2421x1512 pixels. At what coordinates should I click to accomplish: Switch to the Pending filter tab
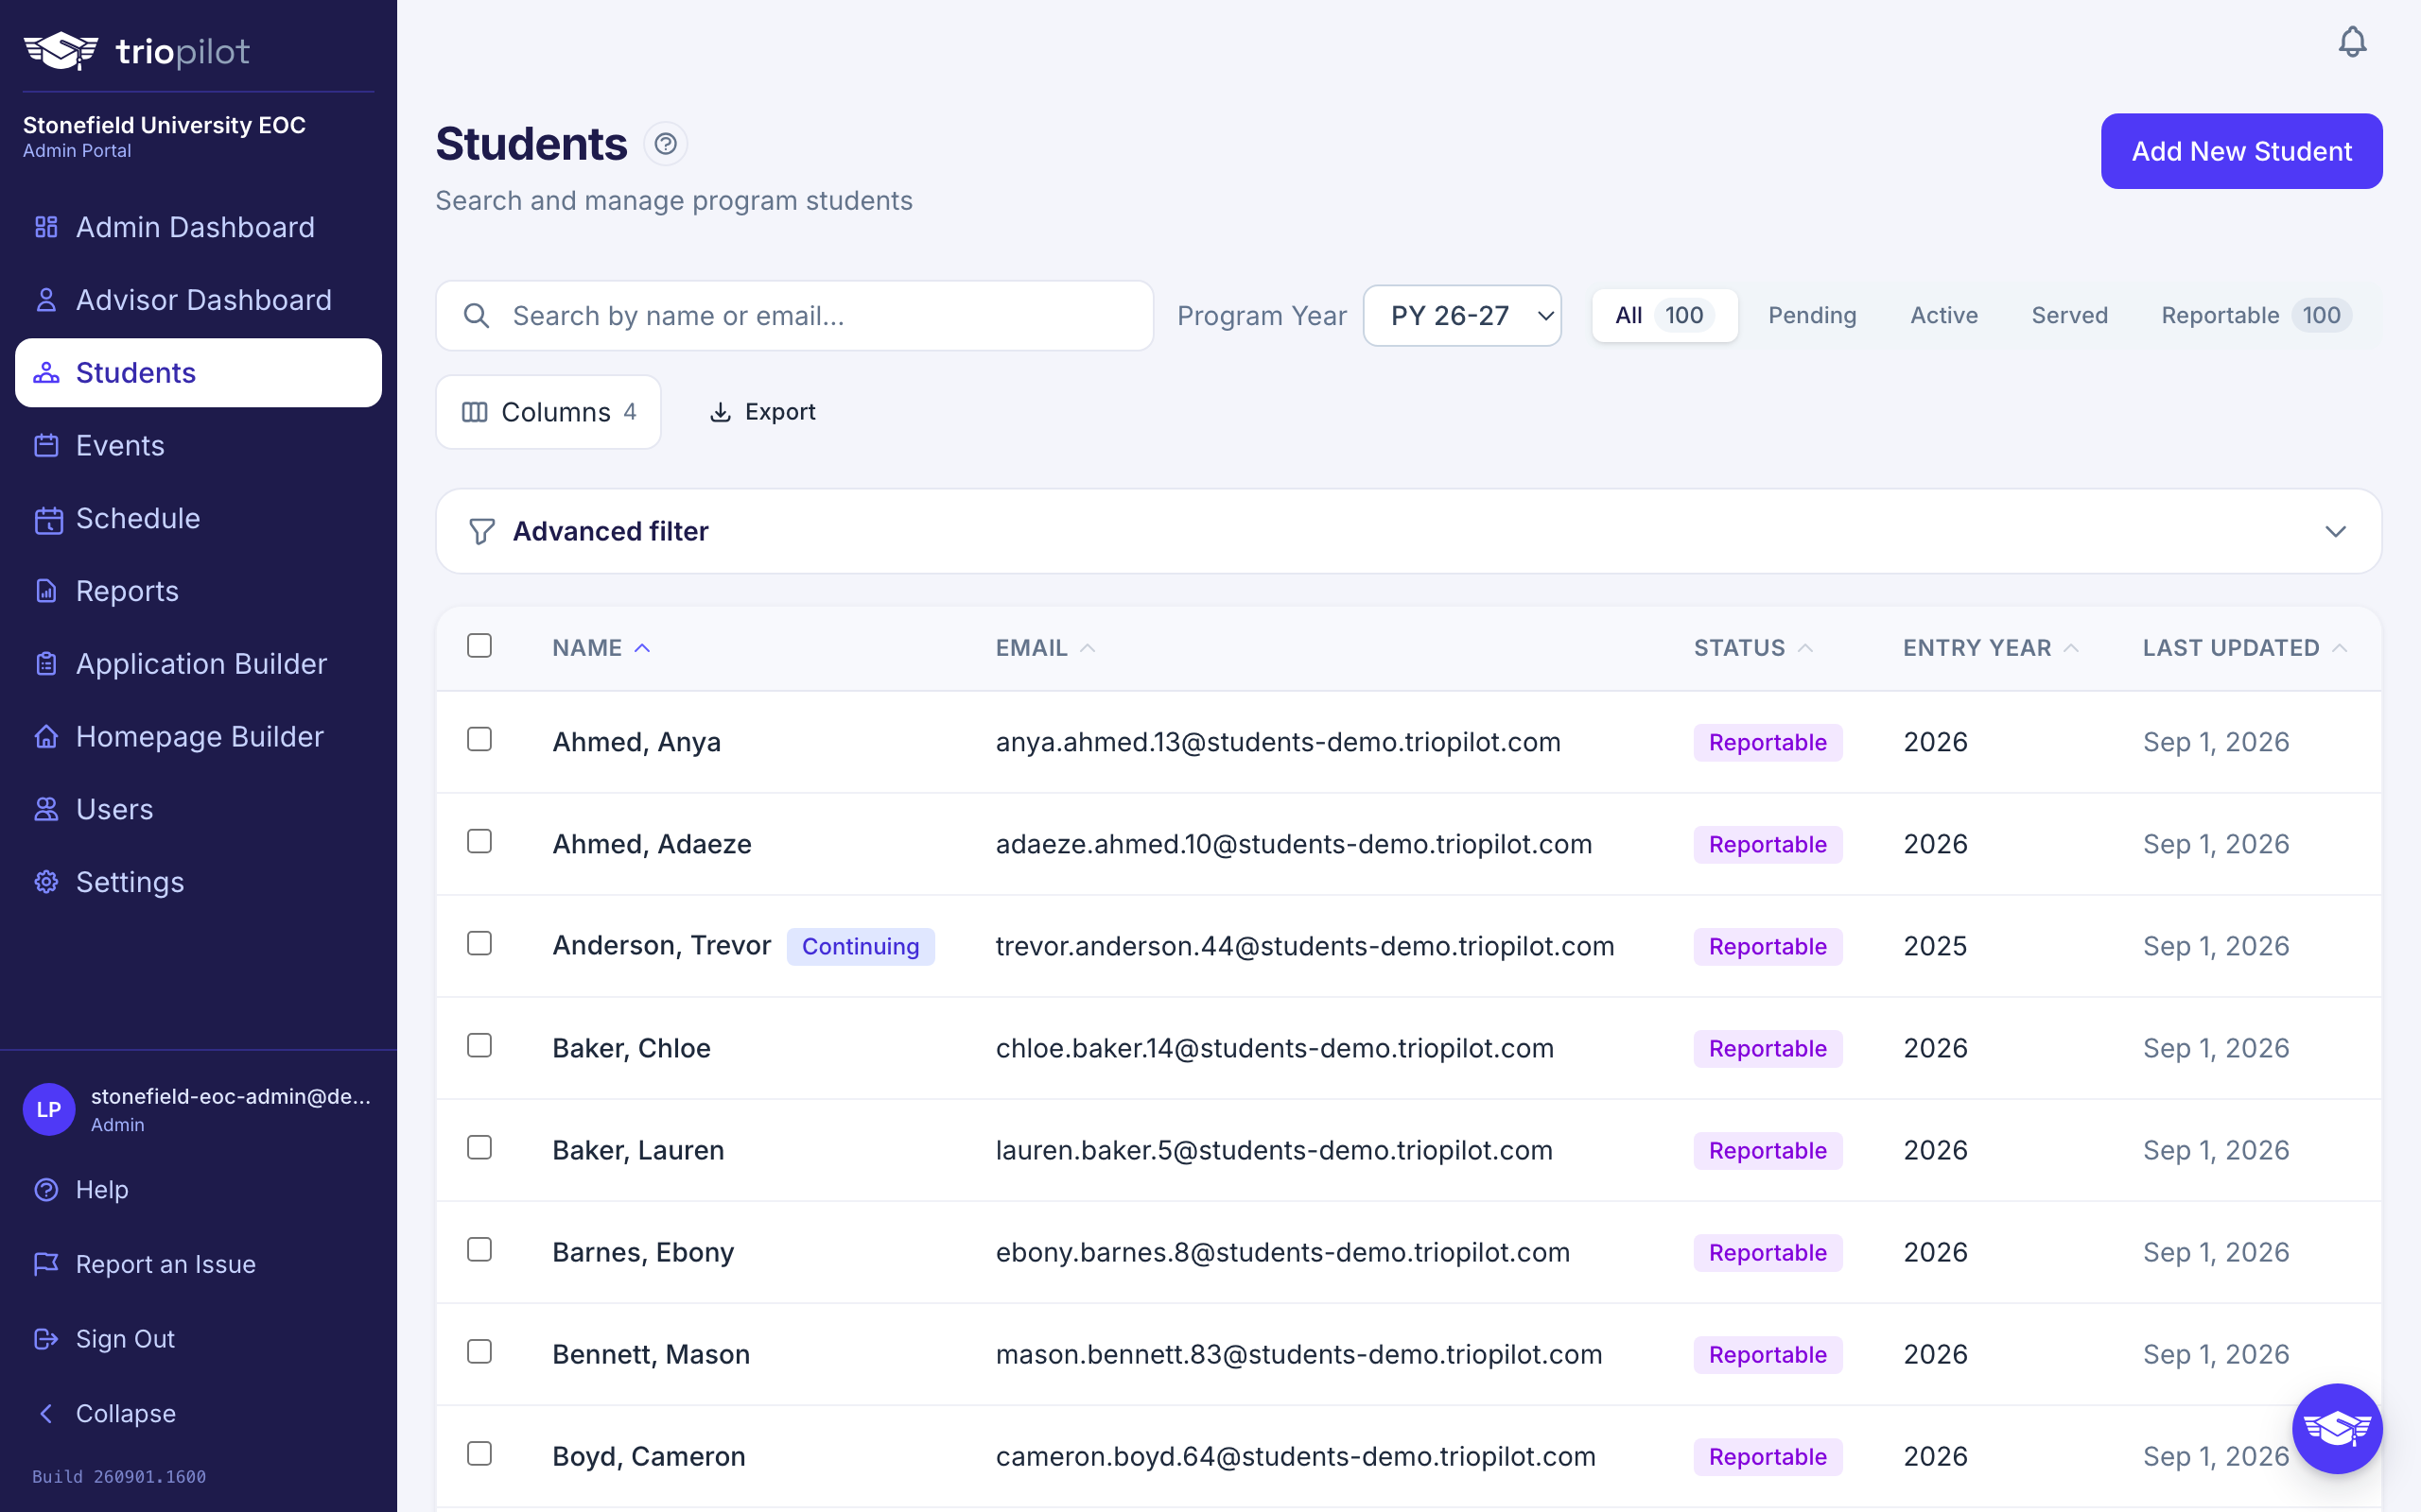click(x=1812, y=316)
